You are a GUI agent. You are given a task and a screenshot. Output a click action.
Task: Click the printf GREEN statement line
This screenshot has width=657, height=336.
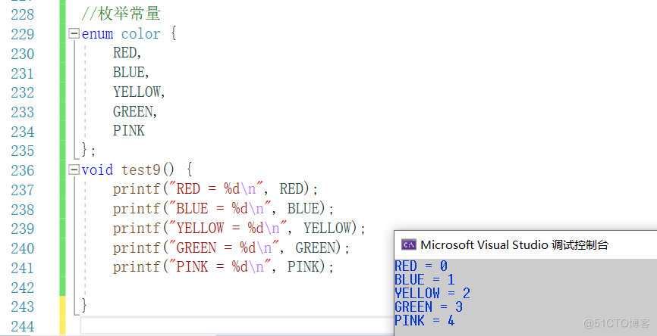point(231,247)
